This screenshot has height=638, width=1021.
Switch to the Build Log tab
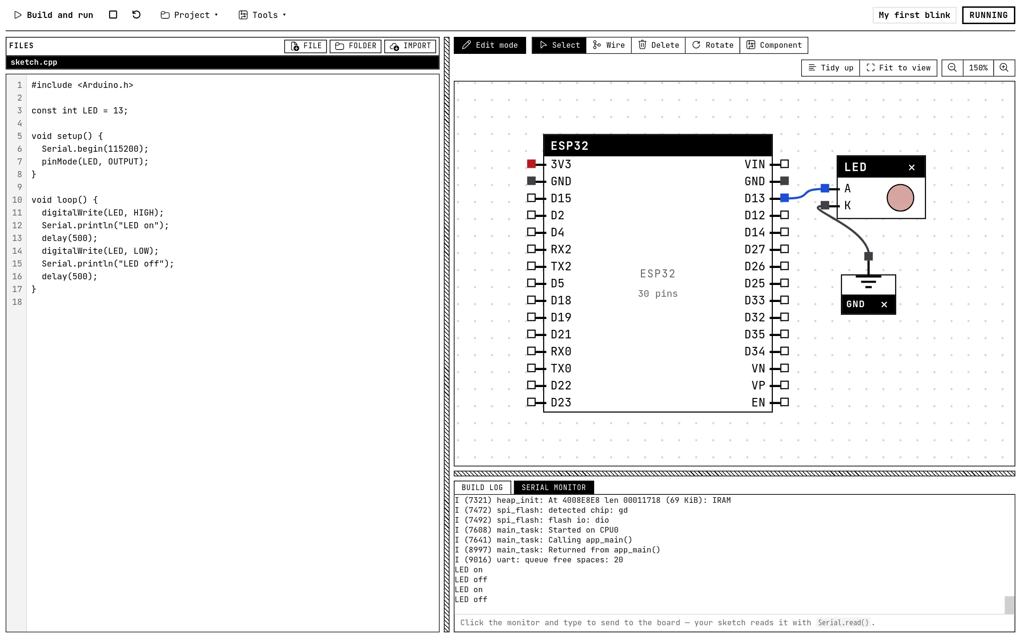pyautogui.click(x=482, y=487)
